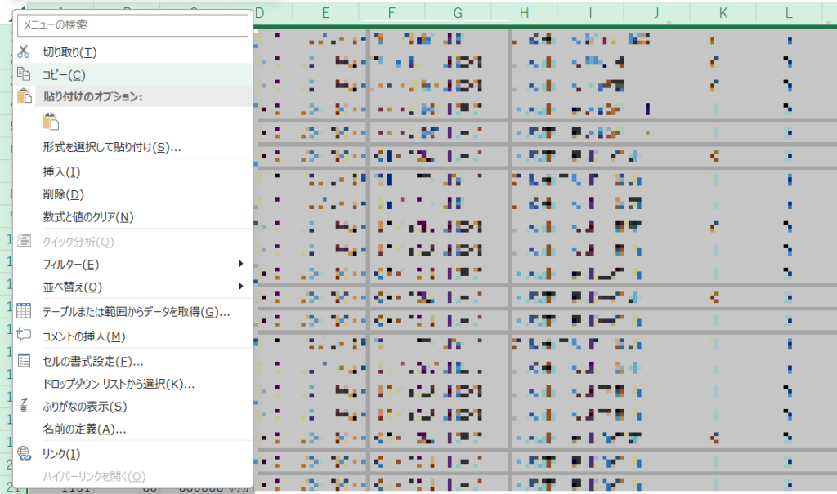Expand the 並べ替え submenu arrow
Screen dimensions: 837x494
pos(240,287)
